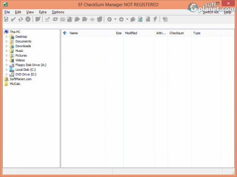
Task: Click the lightning bolt toolbar icon
Action: (x=155, y=19)
